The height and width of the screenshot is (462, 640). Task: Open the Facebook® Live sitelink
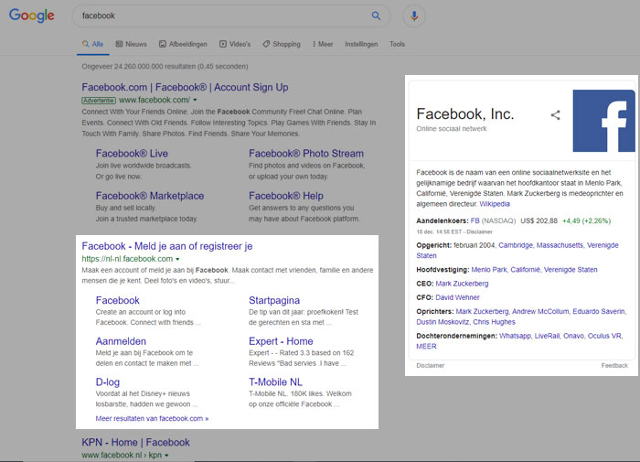coord(132,154)
